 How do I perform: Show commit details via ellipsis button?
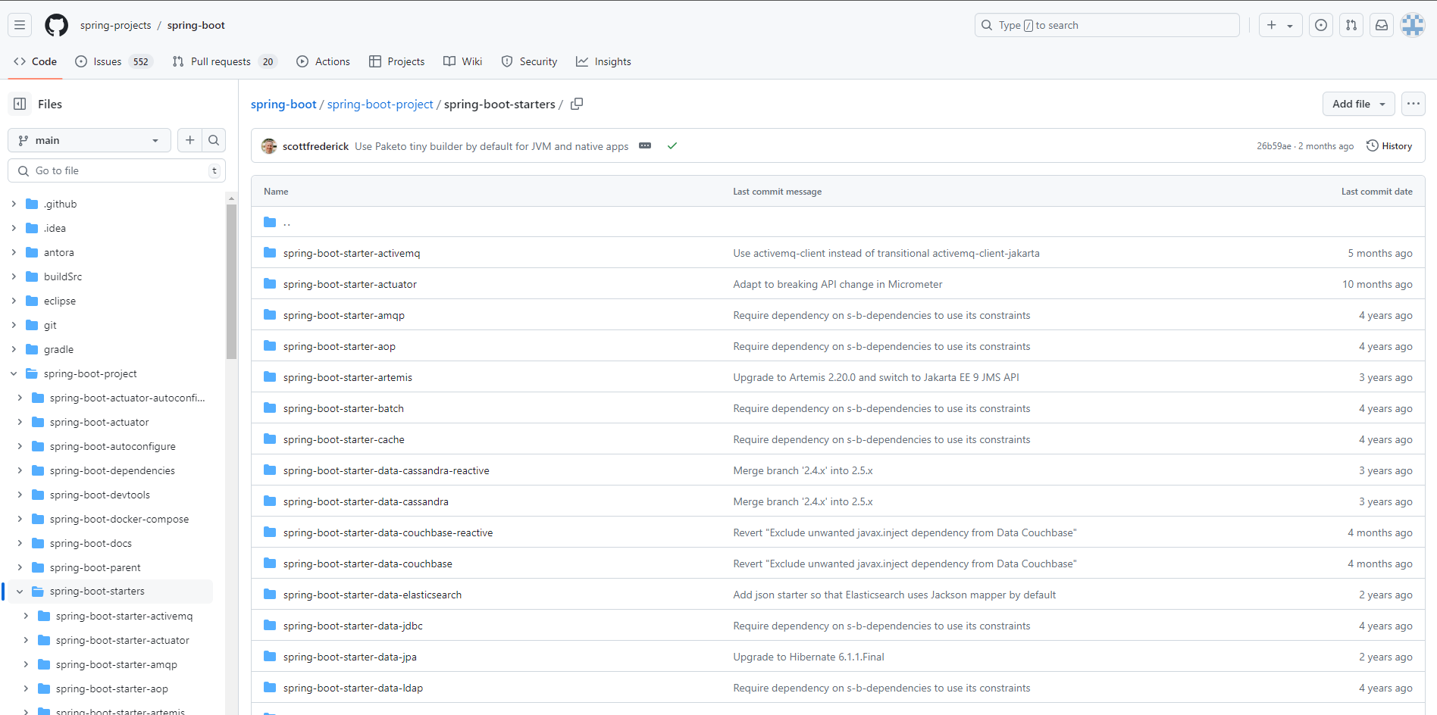[x=645, y=145]
